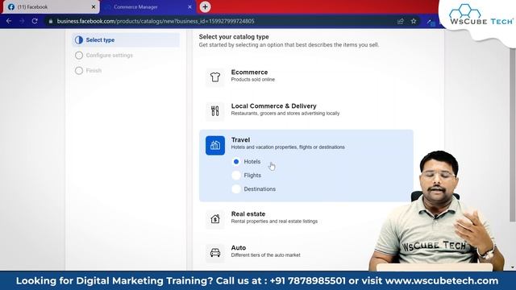Click 'Rental properties and real estate listings' text
516x290 pixels.
[x=274, y=222]
